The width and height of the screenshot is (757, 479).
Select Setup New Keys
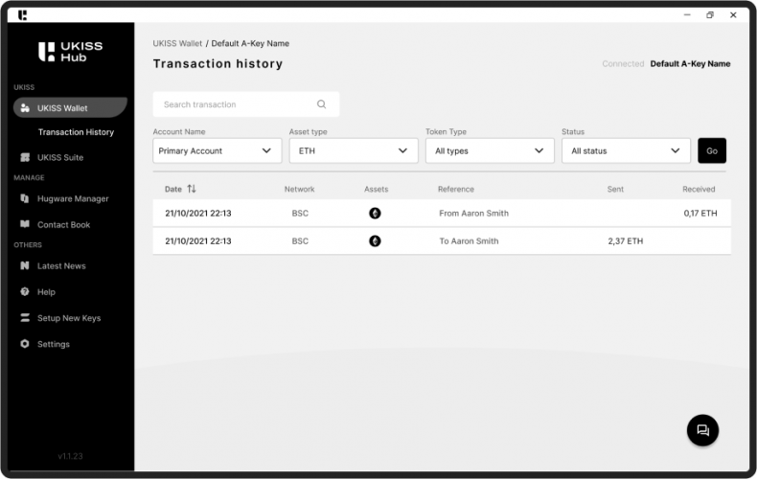[x=69, y=318]
